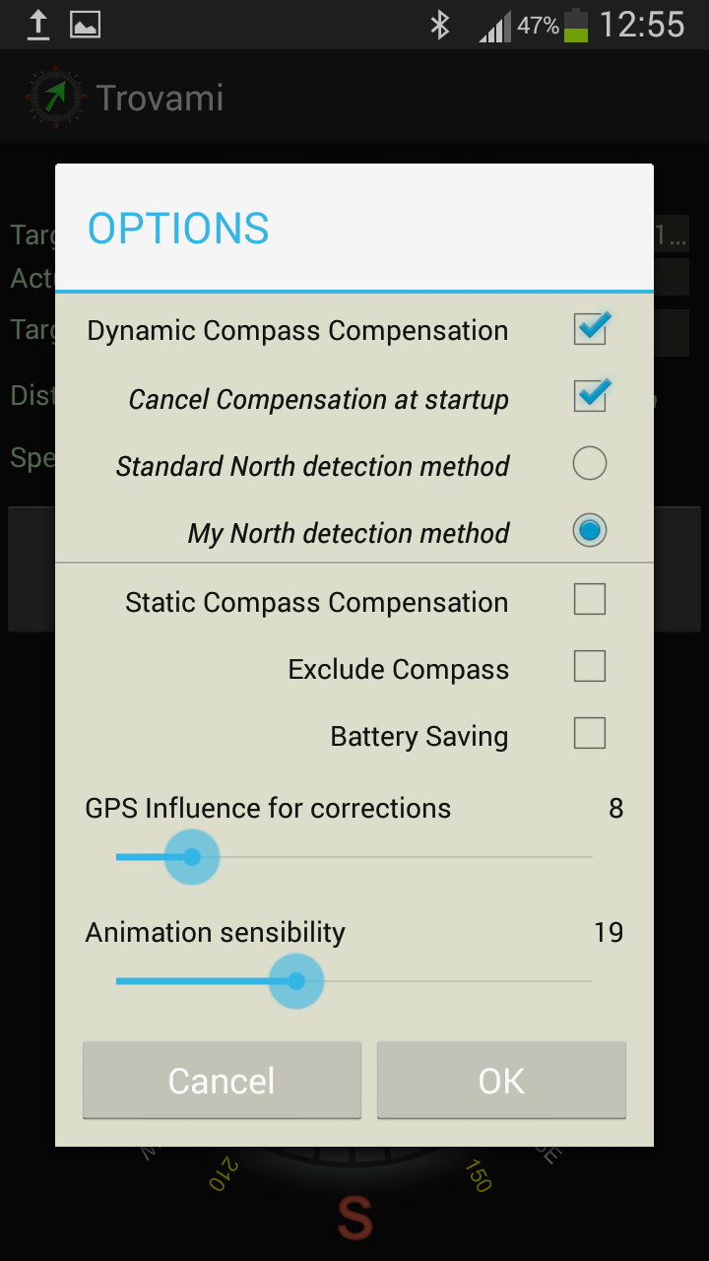This screenshot has width=709, height=1261.
Task: Select My North detection method
Action: click(590, 531)
